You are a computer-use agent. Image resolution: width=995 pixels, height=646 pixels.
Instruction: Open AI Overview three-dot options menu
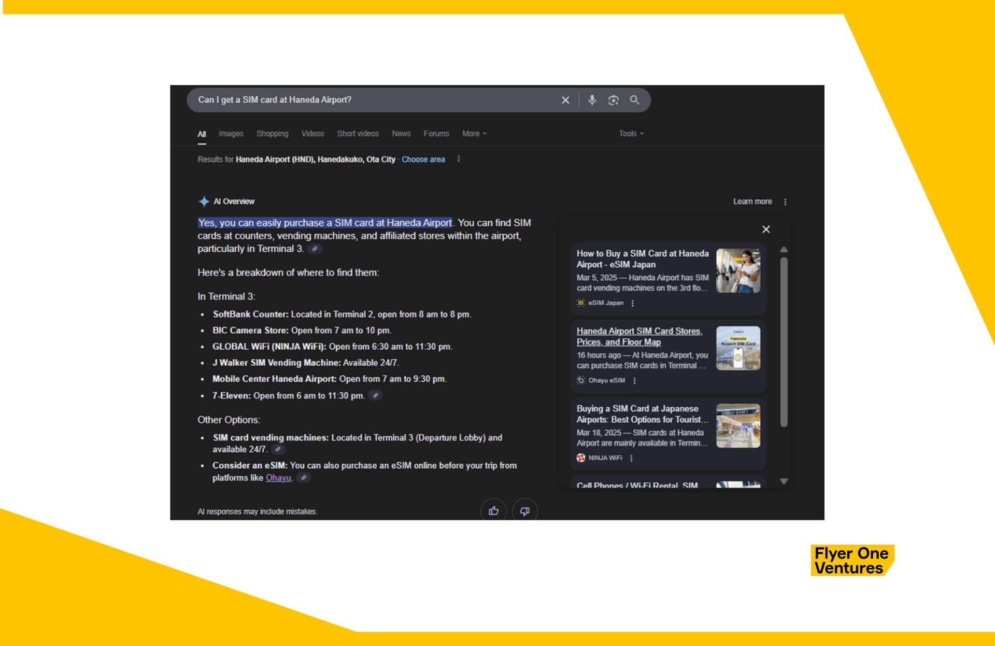coord(785,202)
